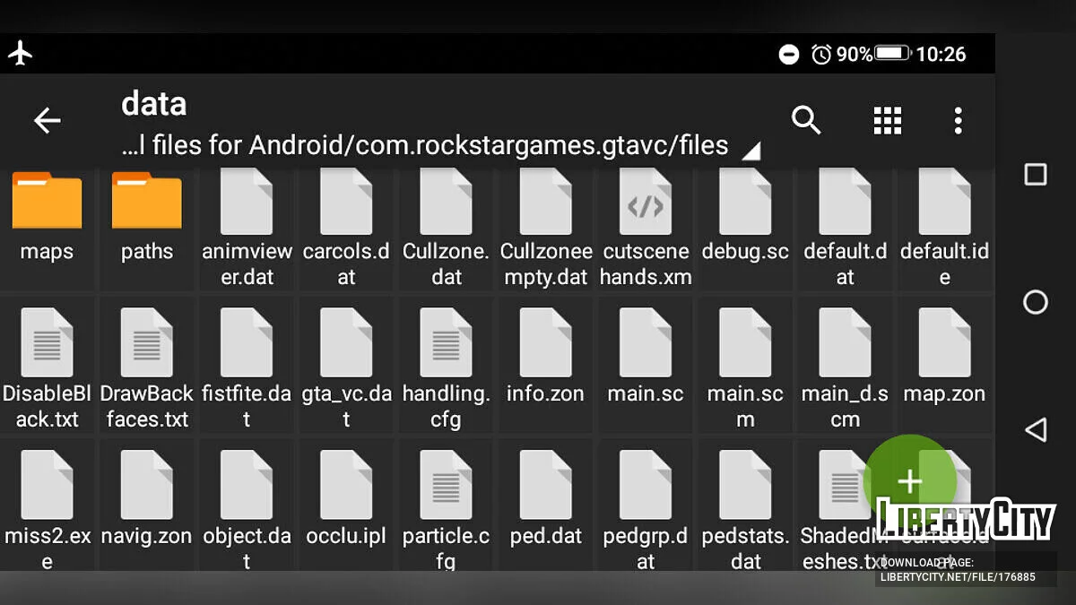Tap the back arrow in toolbar

pos(47,120)
